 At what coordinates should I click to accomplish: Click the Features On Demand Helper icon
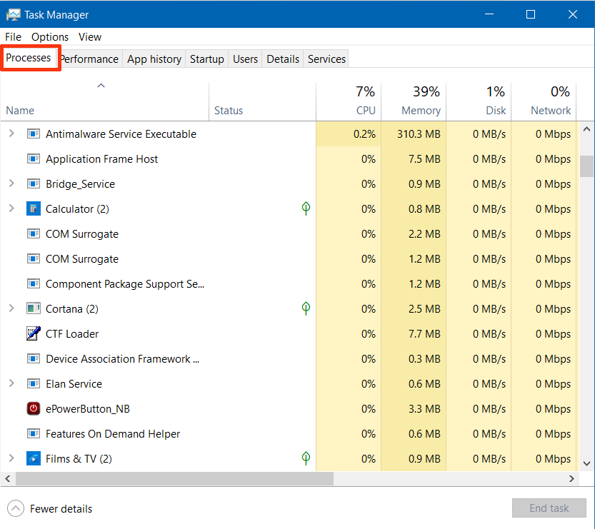(x=34, y=433)
